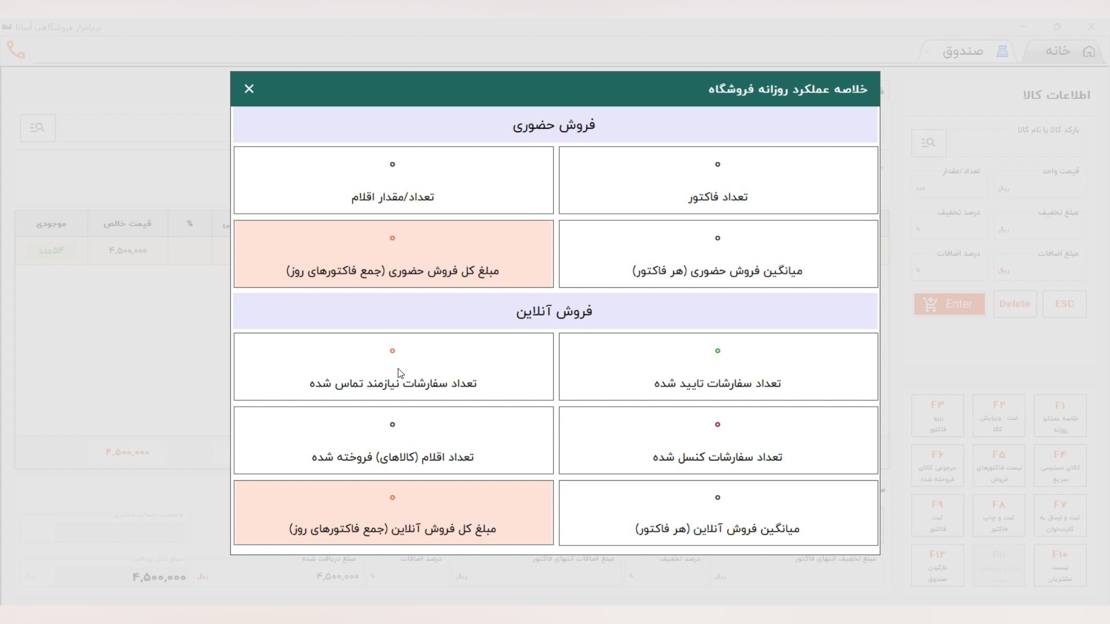Click the ۵۴ عدد stock cell

pyautogui.click(x=51, y=251)
